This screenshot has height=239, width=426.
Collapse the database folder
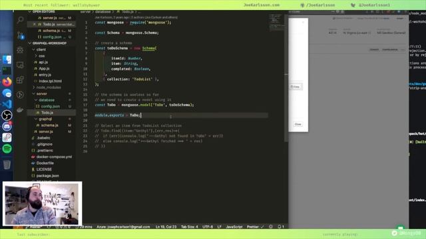click(x=46, y=100)
